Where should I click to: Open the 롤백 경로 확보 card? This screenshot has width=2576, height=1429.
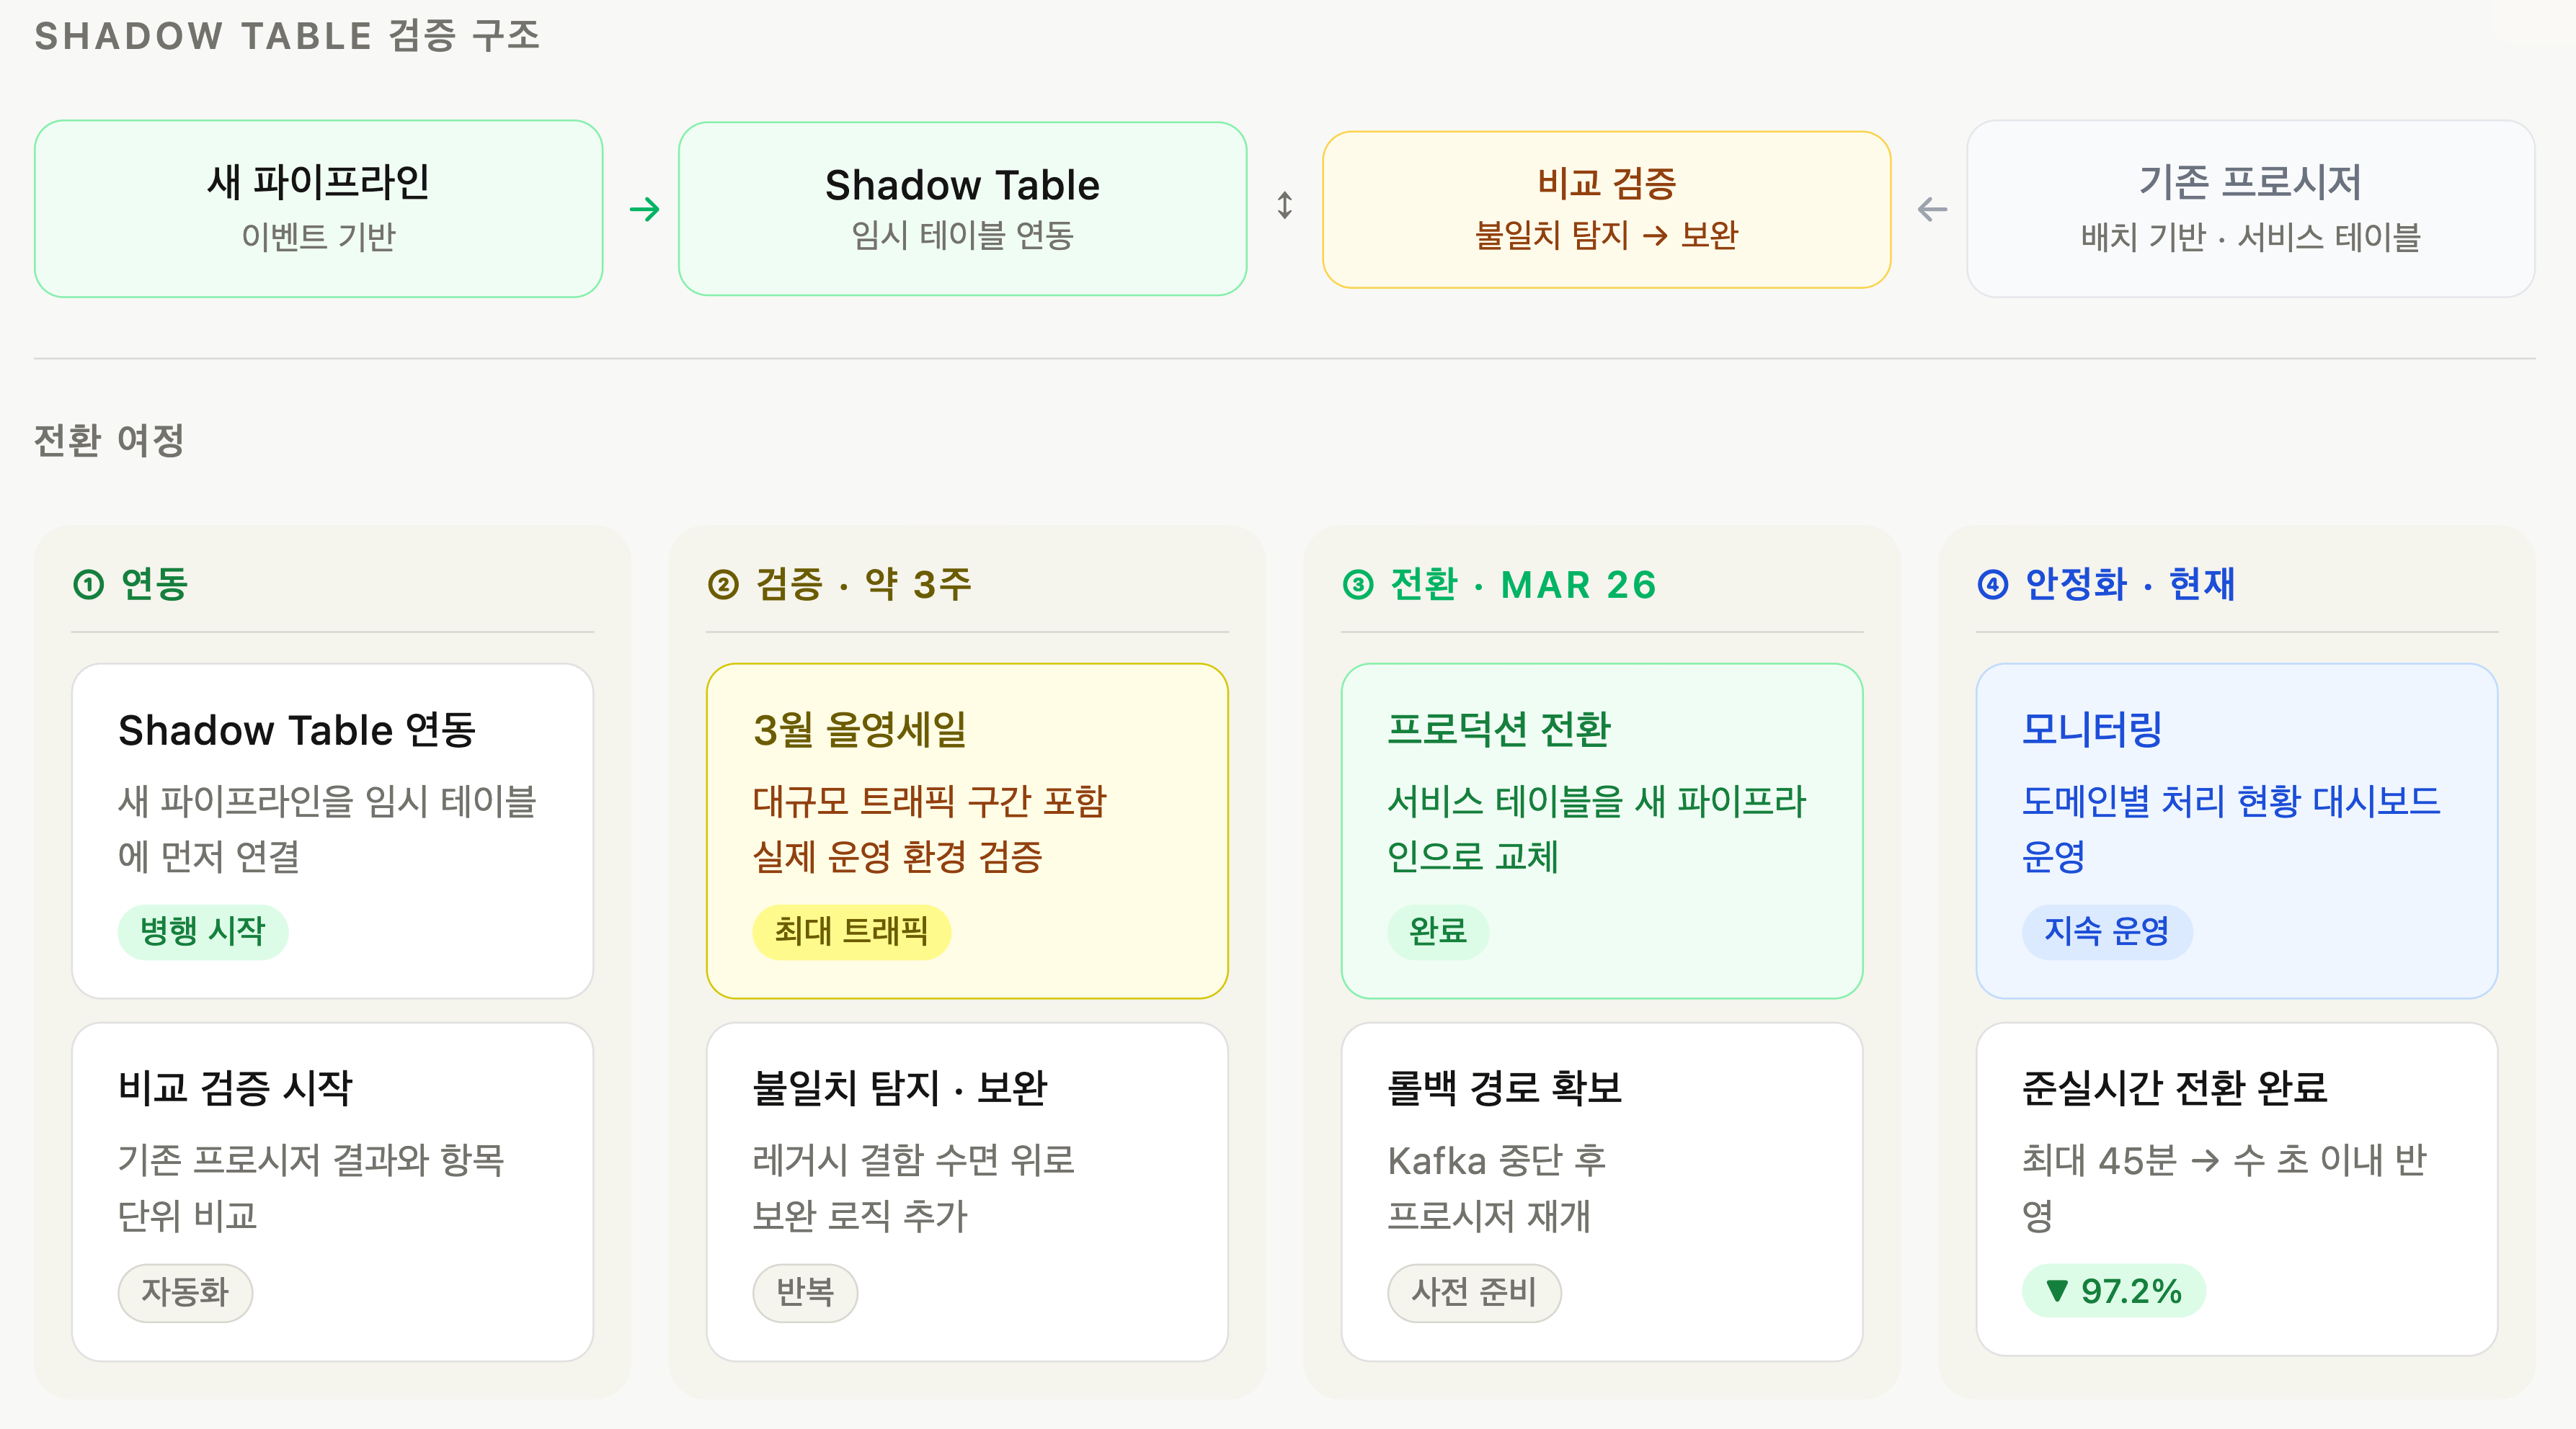click(x=1601, y=1190)
